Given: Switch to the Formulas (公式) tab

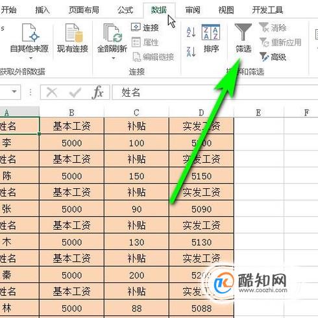Looking at the screenshot, I should coord(125,10).
